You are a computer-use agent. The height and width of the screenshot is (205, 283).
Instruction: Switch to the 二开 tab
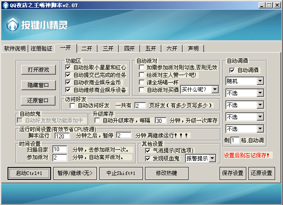pyautogui.click(x=87, y=49)
